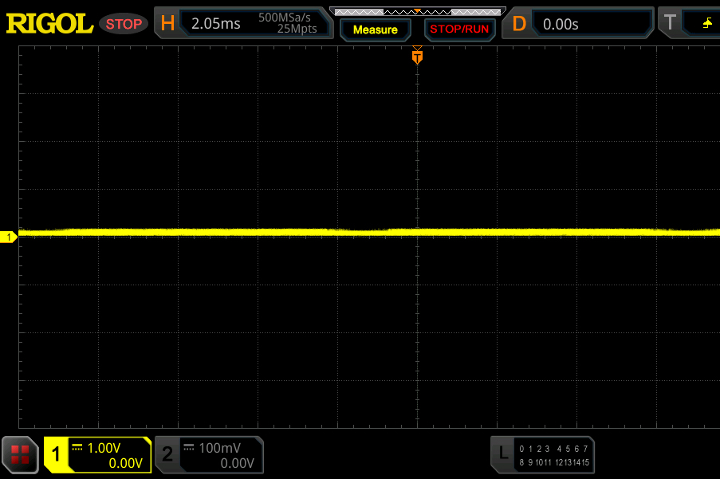Click the red STOP status indicator
The image size is (720, 479).
[x=124, y=24]
